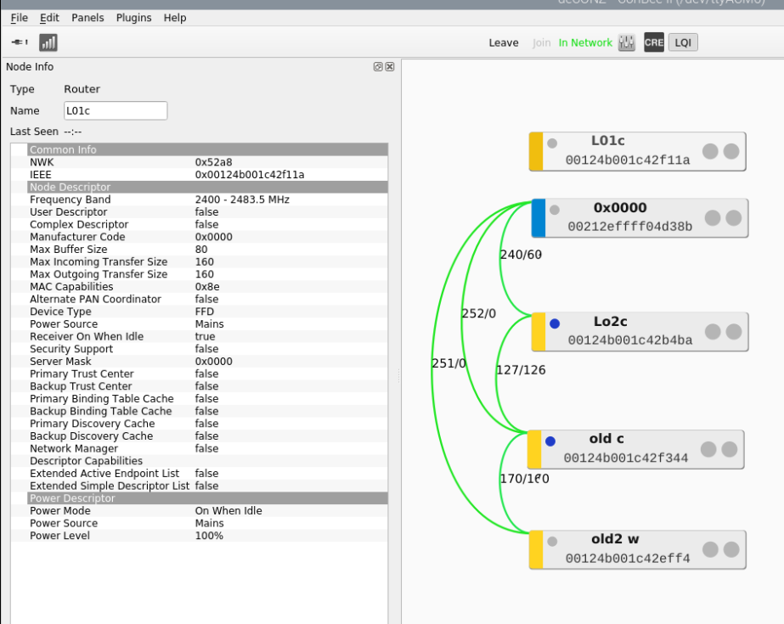The height and width of the screenshot is (624, 784).
Task: Click first endpoint circle on L01c node
Action: [710, 151]
